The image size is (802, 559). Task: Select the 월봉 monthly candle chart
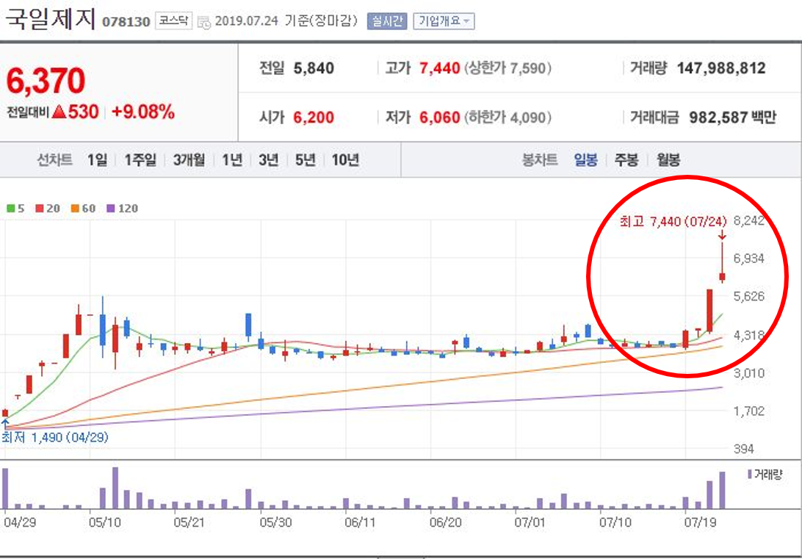coord(668,160)
